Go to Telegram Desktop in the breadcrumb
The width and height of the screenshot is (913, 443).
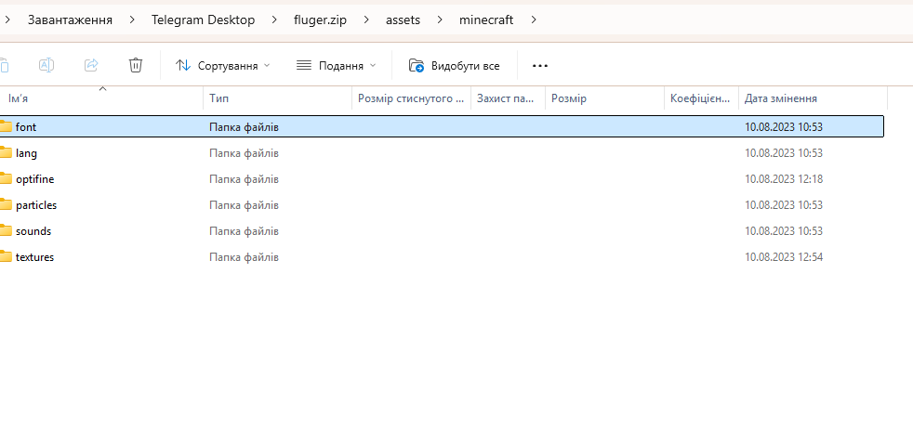click(204, 20)
